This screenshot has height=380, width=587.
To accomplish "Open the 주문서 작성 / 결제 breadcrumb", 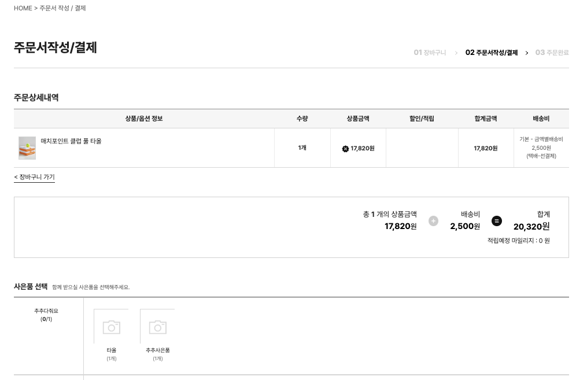I will (62, 8).
